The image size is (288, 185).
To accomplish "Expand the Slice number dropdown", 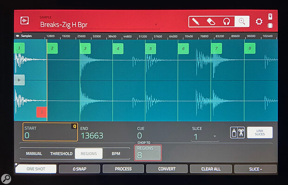I will coord(205,137).
